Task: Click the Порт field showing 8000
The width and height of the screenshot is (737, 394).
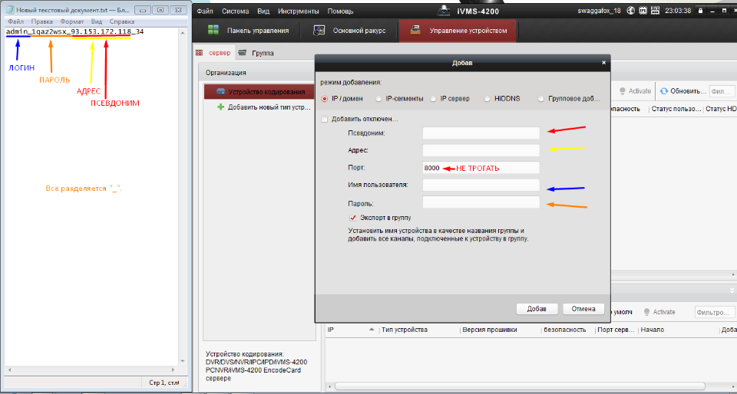Action: pyautogui.click(x=481, y=168)
